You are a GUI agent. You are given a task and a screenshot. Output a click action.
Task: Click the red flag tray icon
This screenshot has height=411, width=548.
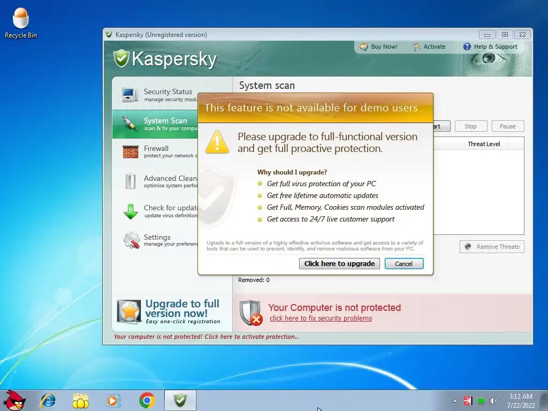click(468, 401)
